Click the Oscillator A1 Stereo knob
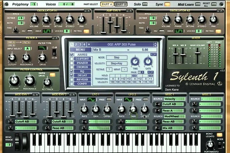 pos(70,19)
